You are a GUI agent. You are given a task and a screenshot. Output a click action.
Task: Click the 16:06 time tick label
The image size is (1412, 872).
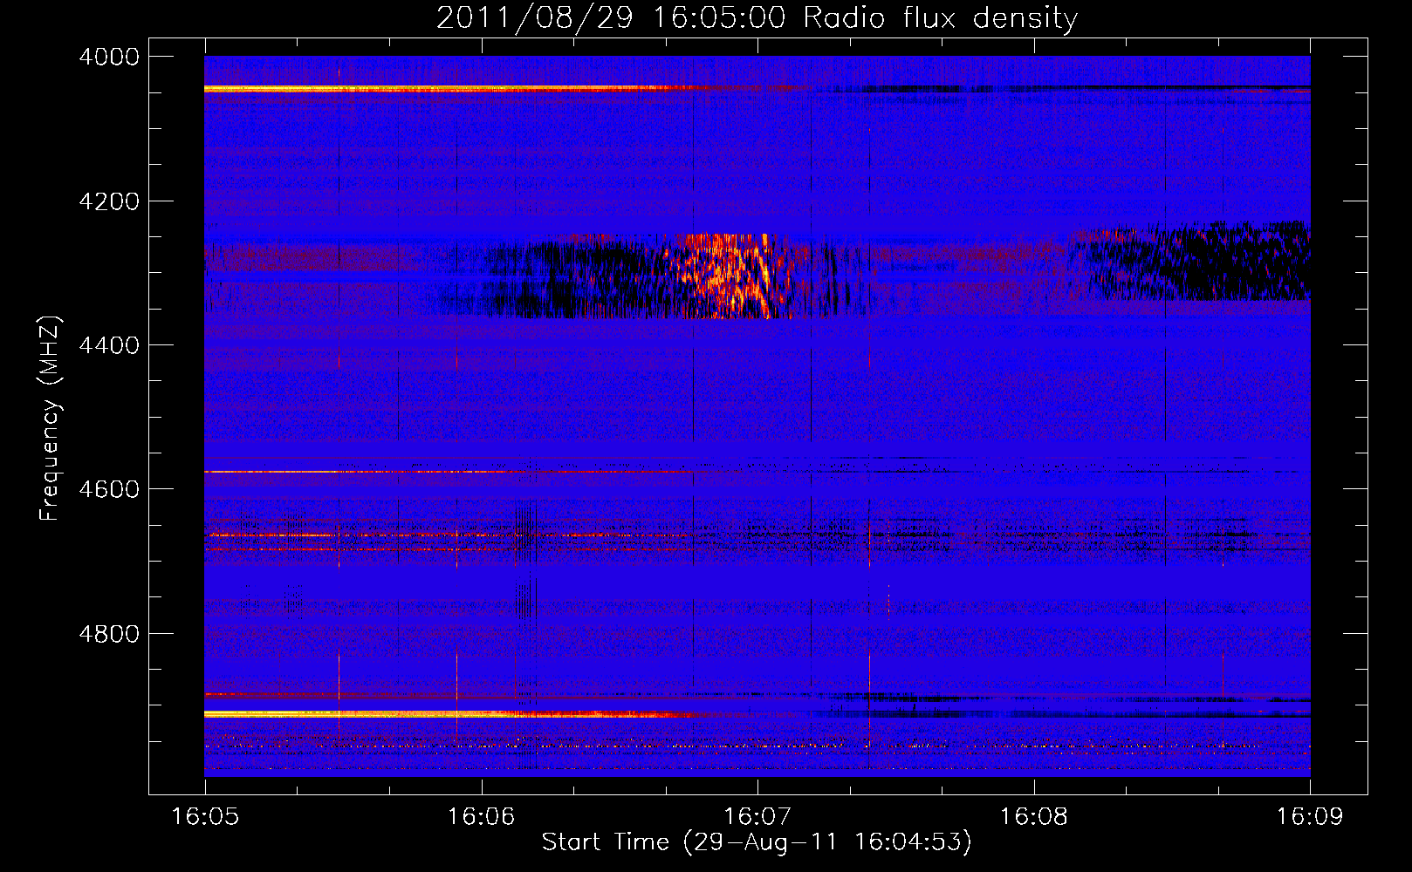click(481, 817)
